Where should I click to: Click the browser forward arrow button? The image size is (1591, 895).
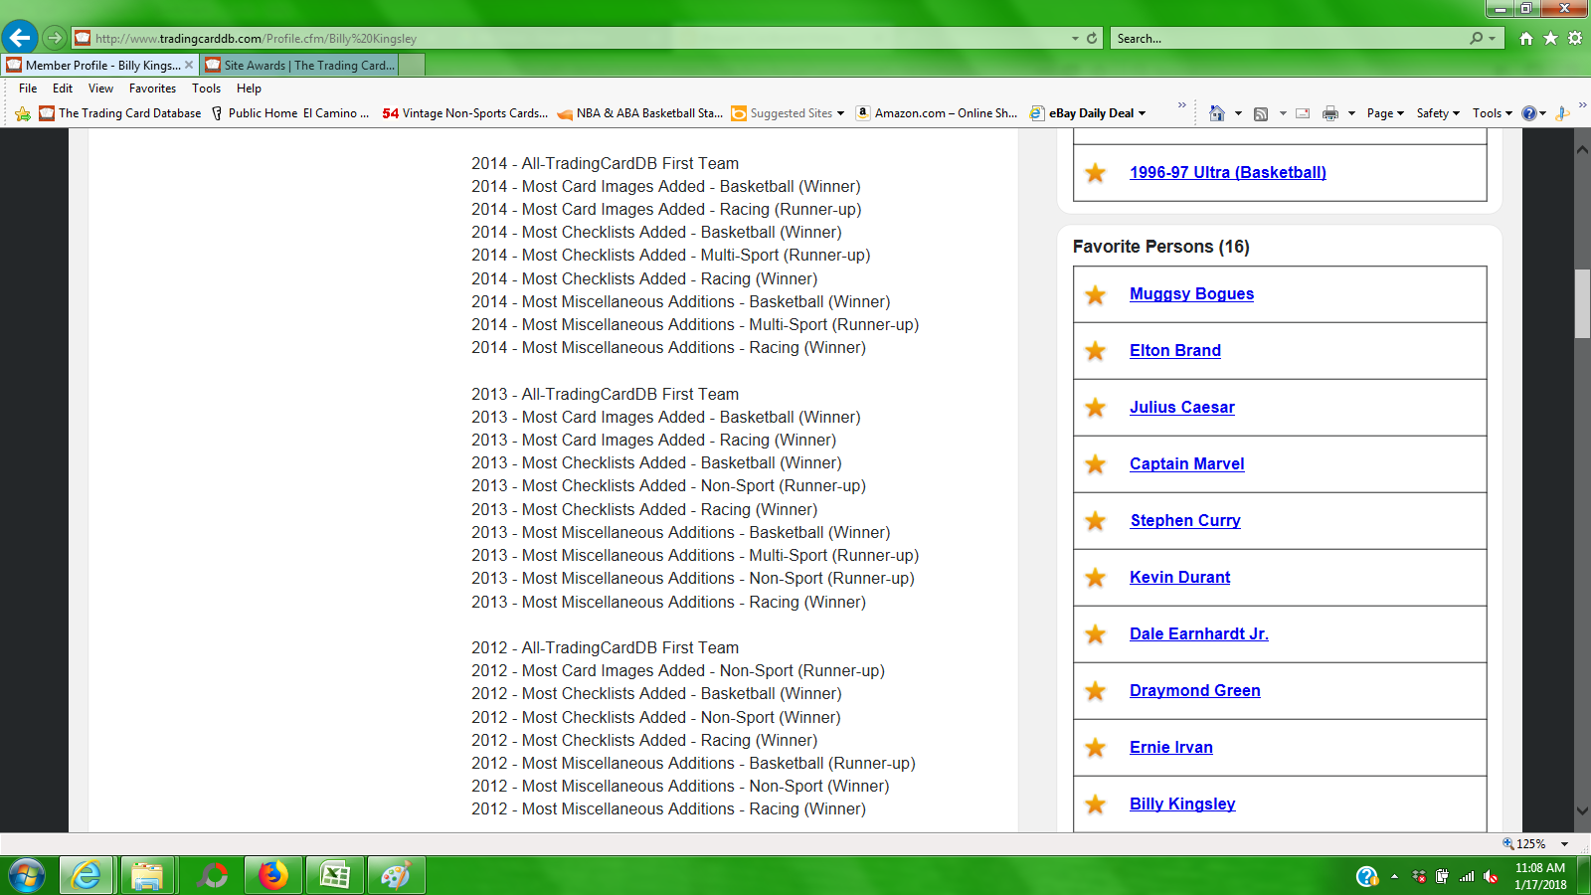pos(54,38)
